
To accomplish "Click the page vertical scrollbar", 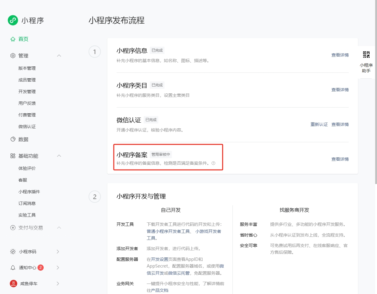I will click(376, 92).
